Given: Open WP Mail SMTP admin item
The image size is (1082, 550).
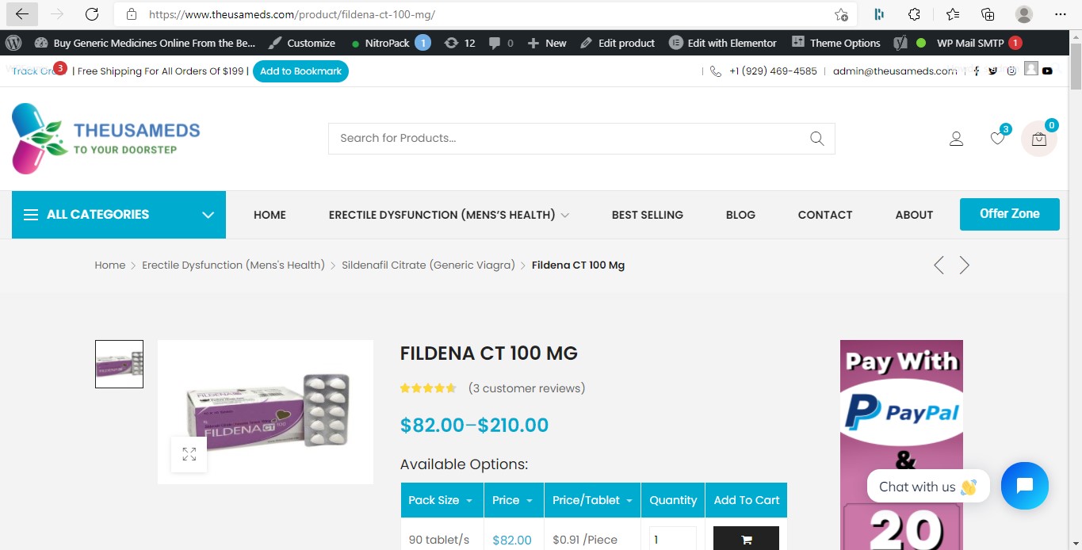Looking at the screenshot, I should [979, 43].
